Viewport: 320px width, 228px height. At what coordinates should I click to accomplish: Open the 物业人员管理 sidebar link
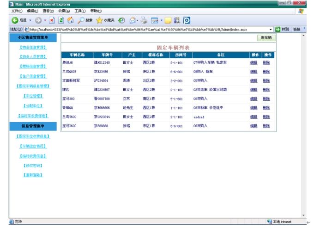click(x=33, y=56)
